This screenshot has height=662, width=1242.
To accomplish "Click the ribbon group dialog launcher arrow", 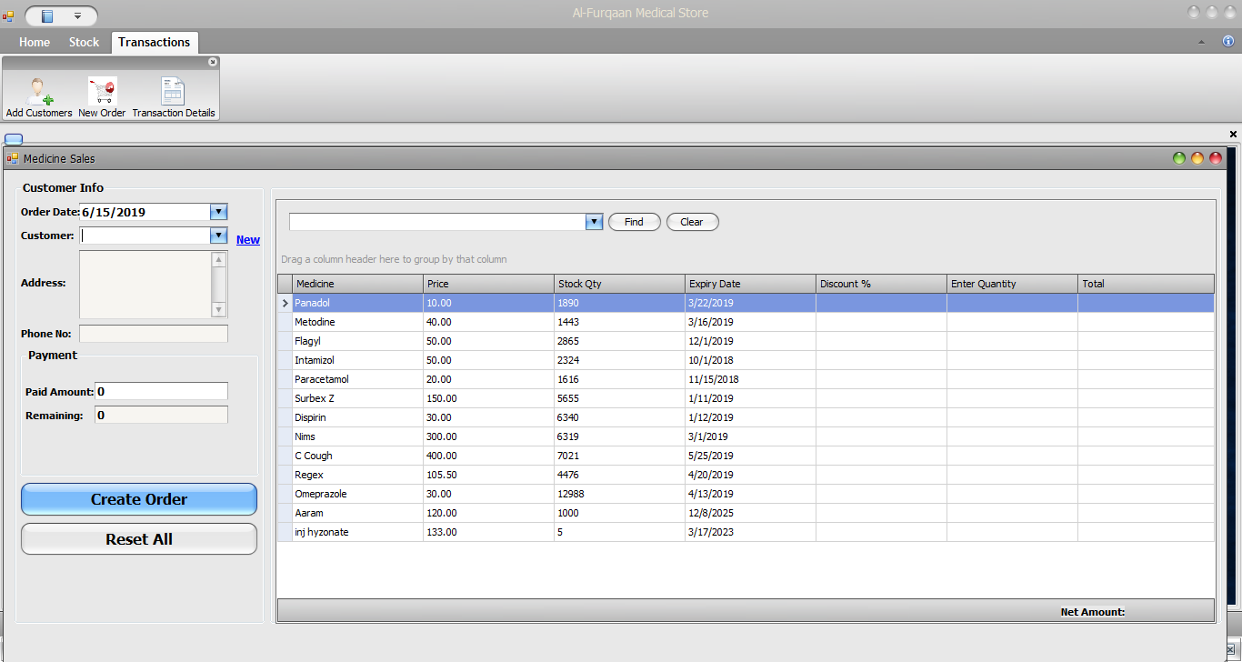I will pyautogui.click(x=213, y=62).
